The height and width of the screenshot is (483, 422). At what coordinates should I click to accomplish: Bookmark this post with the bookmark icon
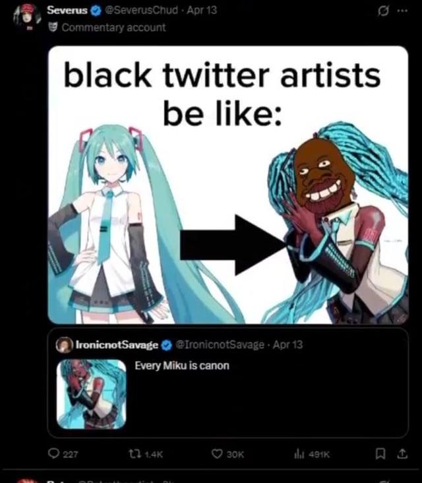380,454
